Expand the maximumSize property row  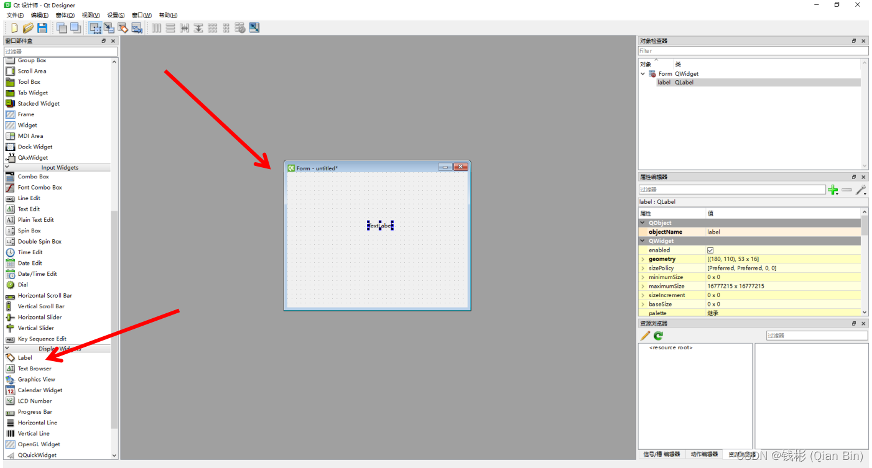(x=643, y=287)
